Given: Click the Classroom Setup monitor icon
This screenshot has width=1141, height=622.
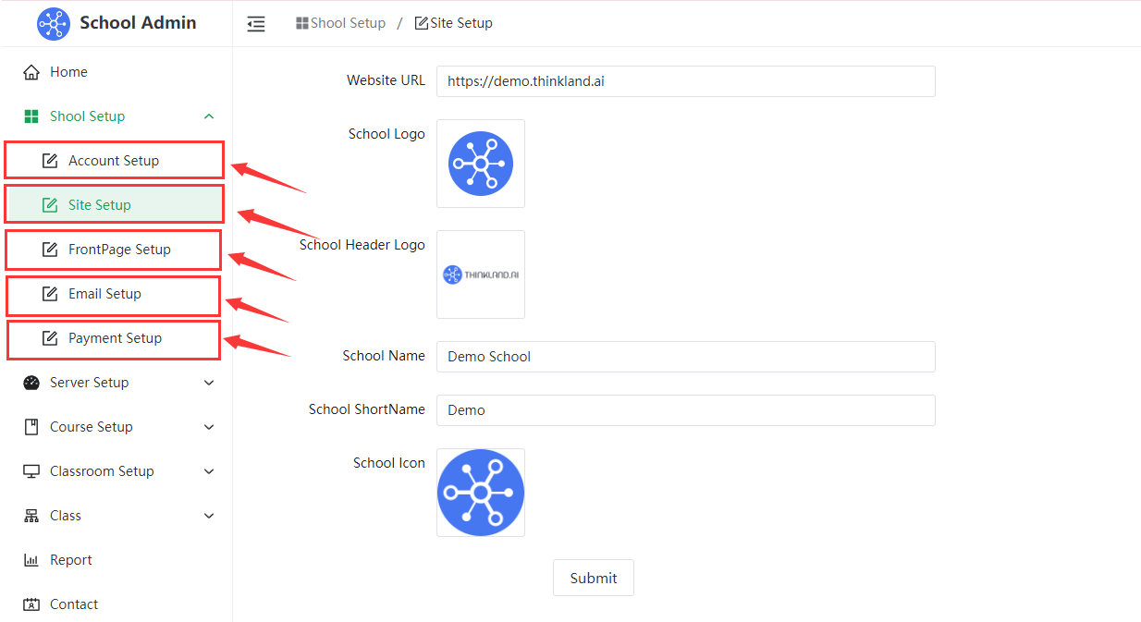Looking at the screenshot, I should pos(31,471).
